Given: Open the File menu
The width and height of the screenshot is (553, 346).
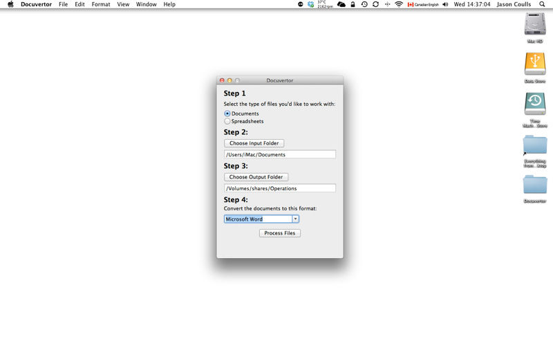Looking at the screenshot, I should click(63, 4).
